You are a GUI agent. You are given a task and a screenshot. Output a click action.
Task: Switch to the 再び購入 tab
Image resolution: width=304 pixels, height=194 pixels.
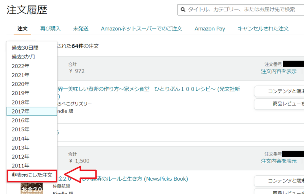[x=50, y=28]
